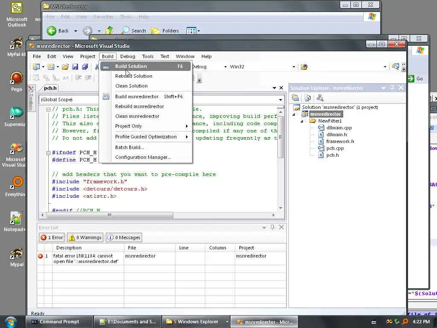Click Build msnredirector menu entry
This screenshot has width=437, height=328.
point(146,97)
